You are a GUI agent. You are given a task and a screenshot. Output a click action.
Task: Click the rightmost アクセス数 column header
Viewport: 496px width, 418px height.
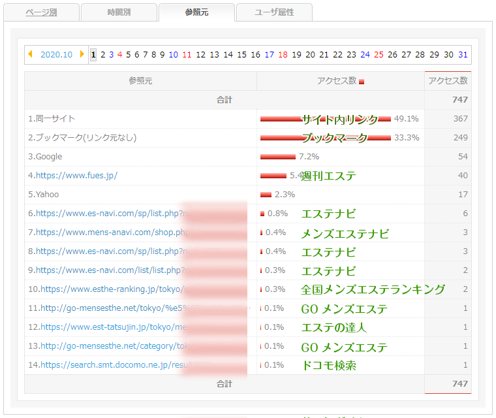coord(448,81)
